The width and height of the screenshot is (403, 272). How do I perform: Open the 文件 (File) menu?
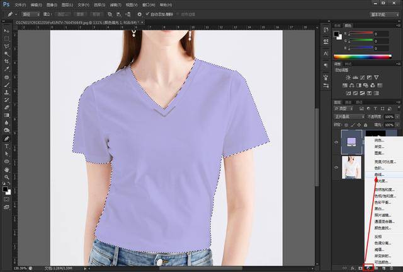pyautogui.click(x=21, y=4)
